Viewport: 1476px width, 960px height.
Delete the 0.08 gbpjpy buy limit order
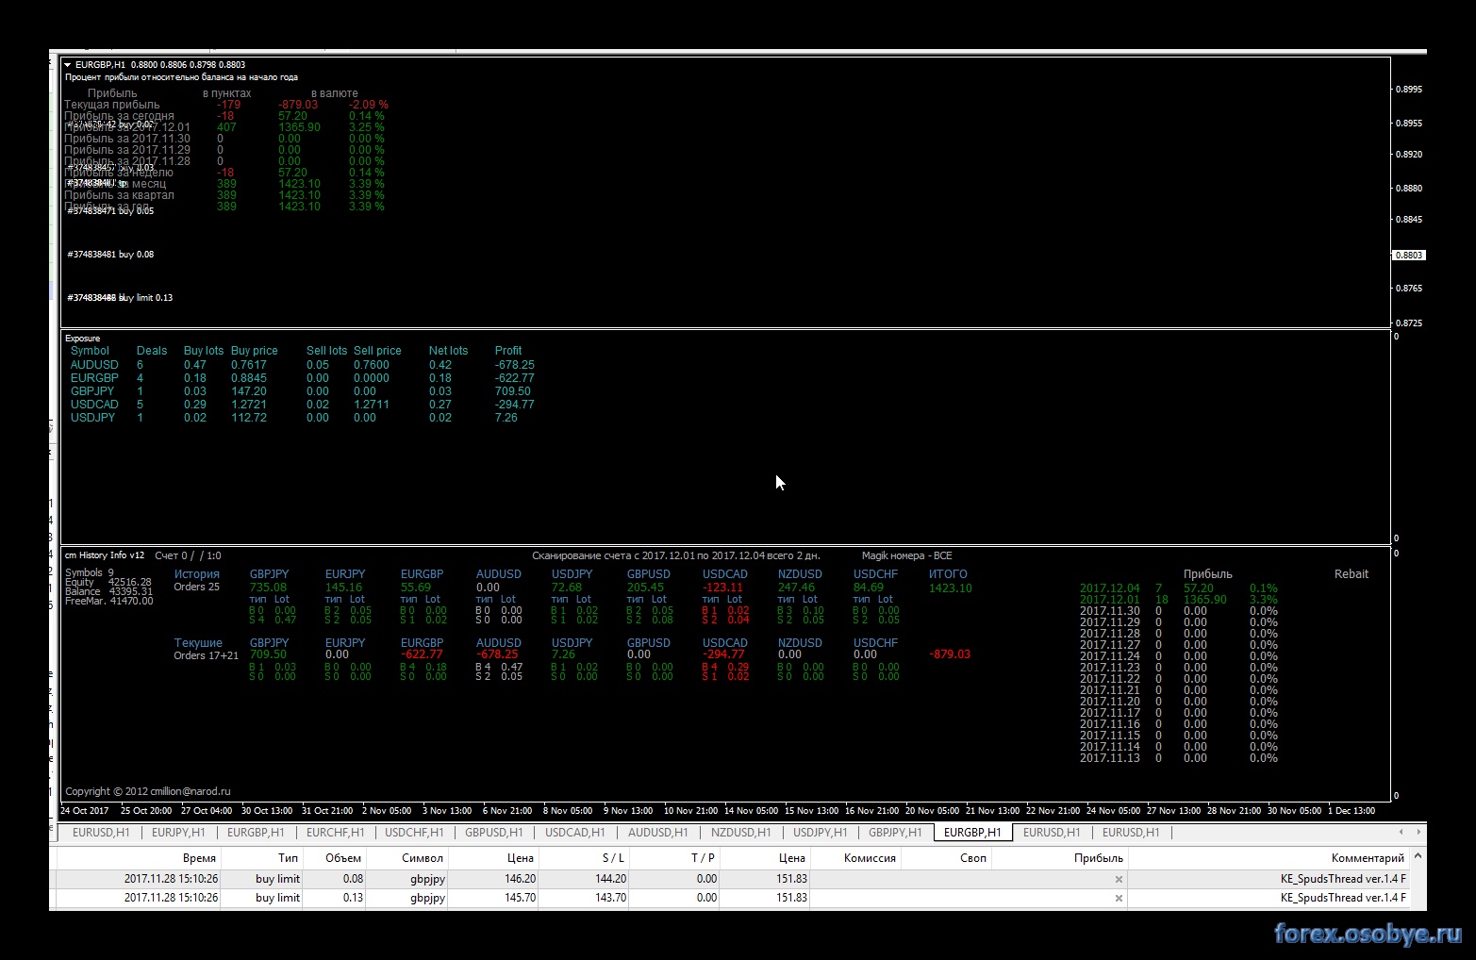click(x=1119, y=879)
